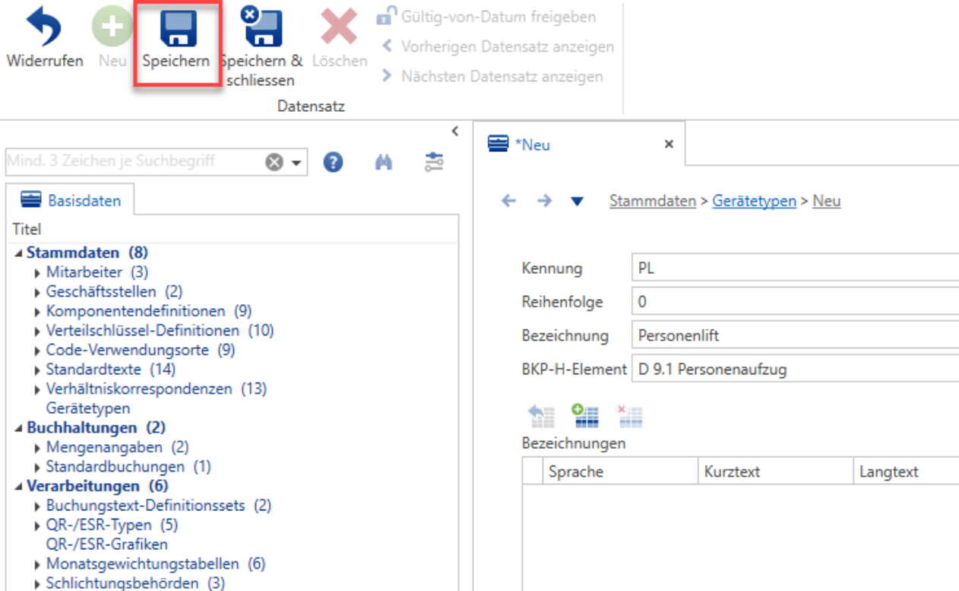This screenshot has height=591, width=959.
Task: Add a new Bezeichnungen row icon
Action: pos(585,415)
